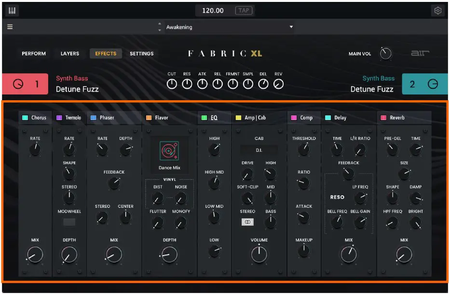Expand the Awakening preset dropdown
Screen dimensions: 450x295
tap(291, 27)
